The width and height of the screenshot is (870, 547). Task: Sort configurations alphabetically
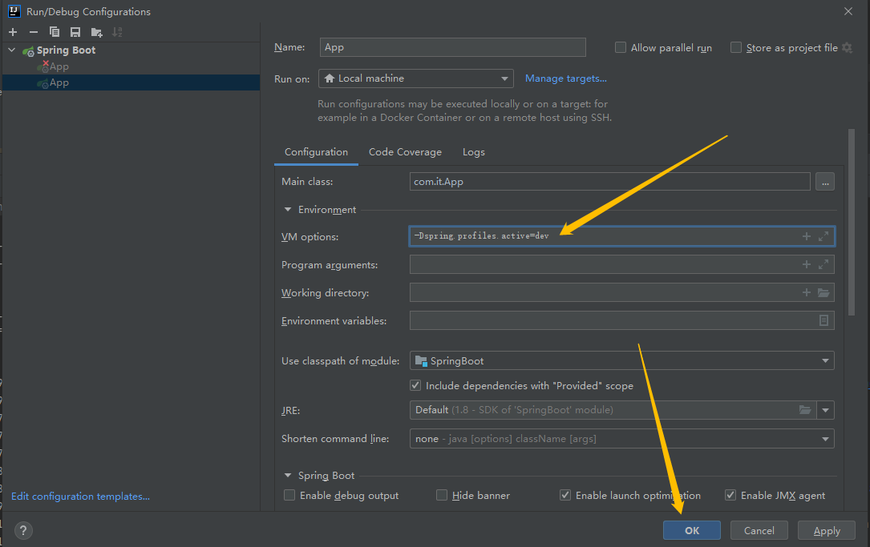click(117, 32)
